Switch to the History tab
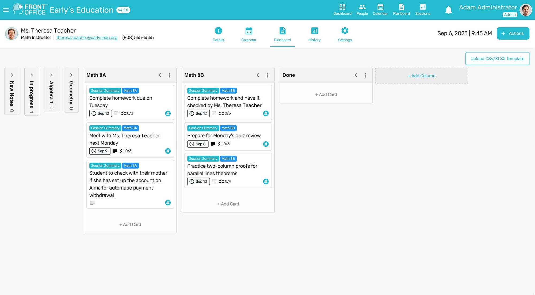This screenshot has height=295, width=535. pos(314,34)
